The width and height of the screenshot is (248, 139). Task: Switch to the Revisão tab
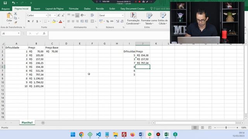click(x=100, y=8)
